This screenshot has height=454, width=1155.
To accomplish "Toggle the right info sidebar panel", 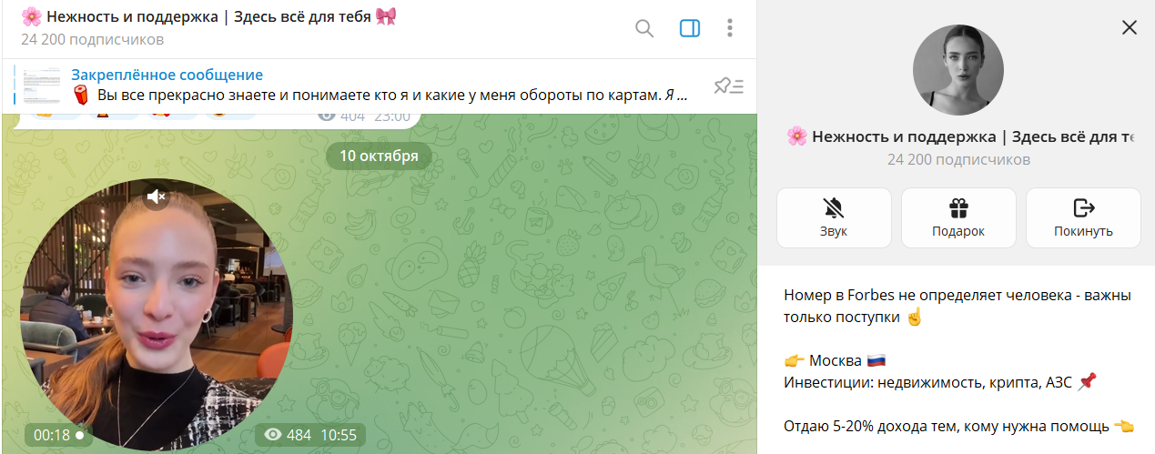I will [x=690, y=28].
